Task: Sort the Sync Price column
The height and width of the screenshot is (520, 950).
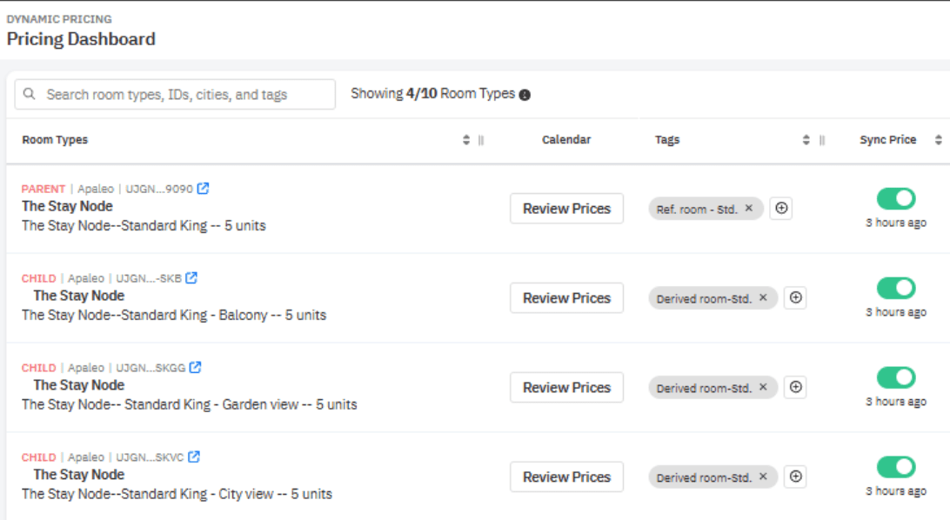Action: pyautogui.click(x=938, y=139)
